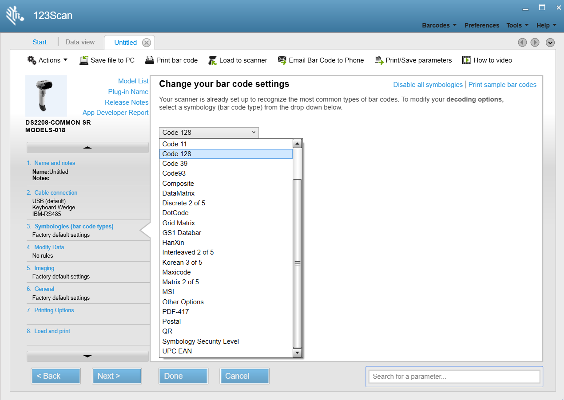Switch to the Data view tab
Image resolution: width=564 pixels, height=400 pixels.
[x=80, y=42]
